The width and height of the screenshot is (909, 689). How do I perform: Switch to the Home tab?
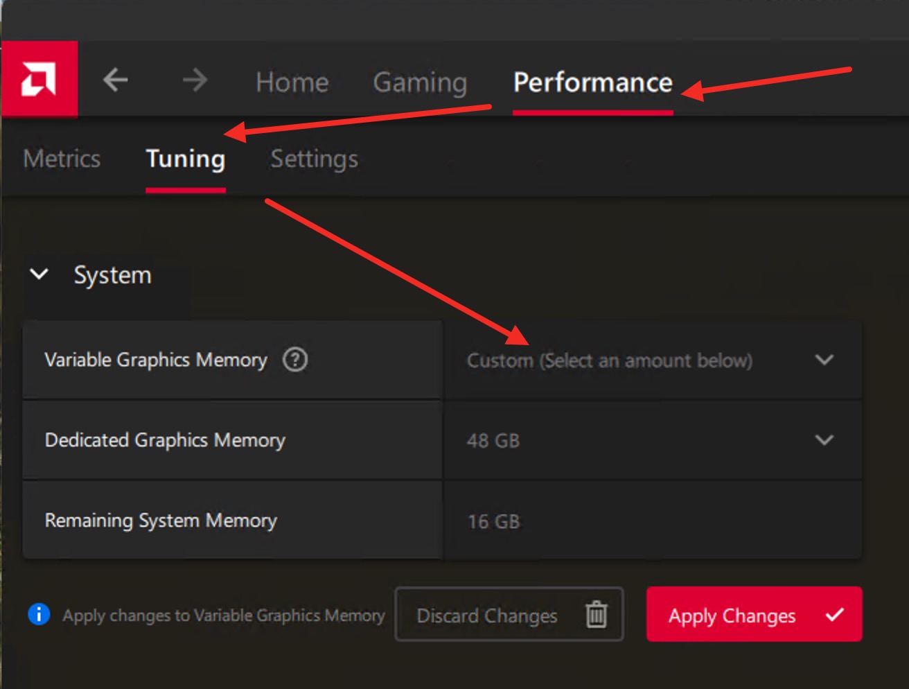[x=292, y=82]
